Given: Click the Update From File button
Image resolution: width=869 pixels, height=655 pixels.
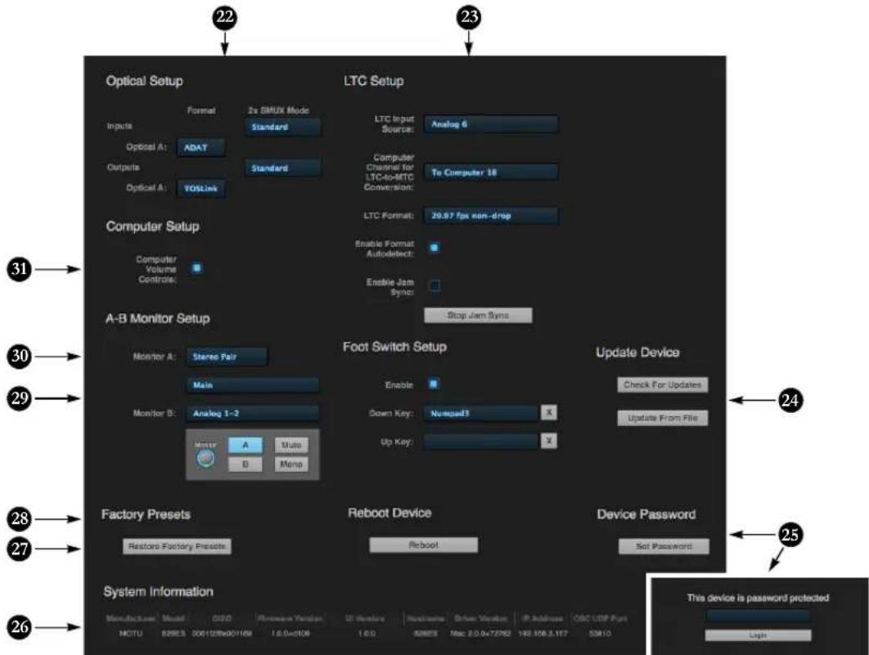Looking at the screenshot, I should (662, 418).
